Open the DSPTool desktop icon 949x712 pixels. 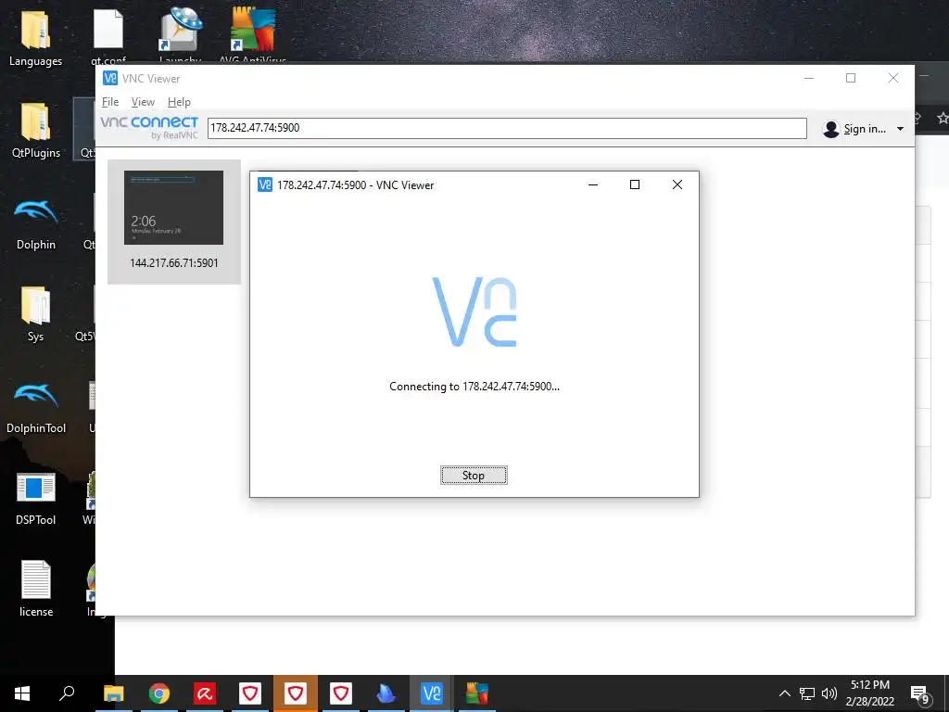(x=36, y=499)
